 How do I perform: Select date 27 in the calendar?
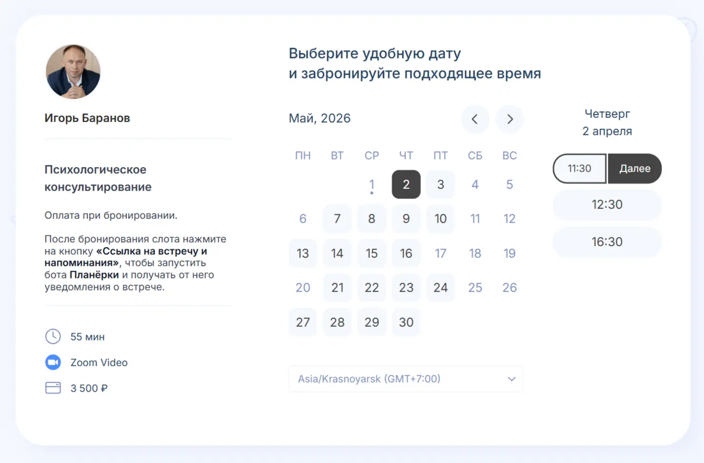[303, 322]
